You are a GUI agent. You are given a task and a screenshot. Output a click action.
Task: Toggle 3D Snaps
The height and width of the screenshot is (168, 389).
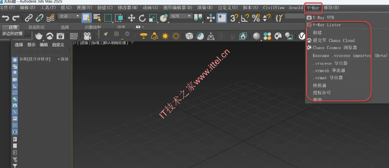tap(234, 18)
